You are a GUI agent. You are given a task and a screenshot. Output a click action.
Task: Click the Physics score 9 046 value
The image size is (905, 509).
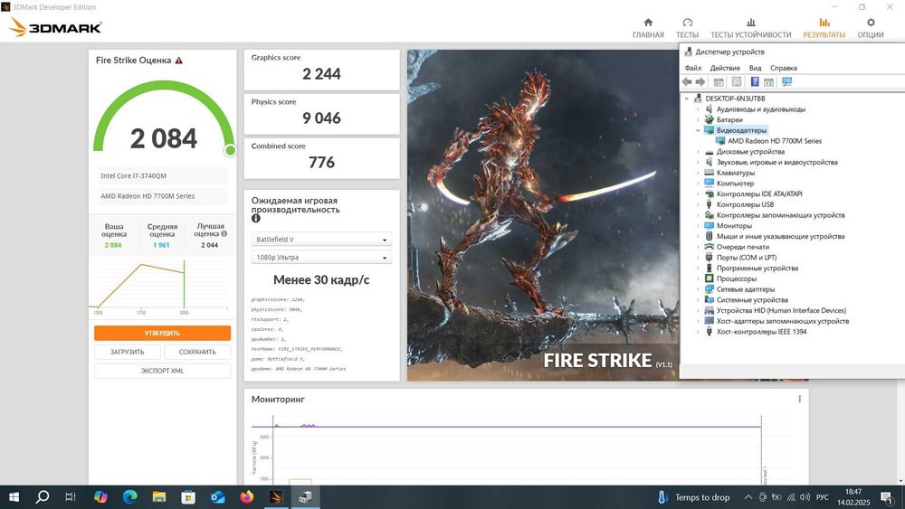(x=321, y=118)
